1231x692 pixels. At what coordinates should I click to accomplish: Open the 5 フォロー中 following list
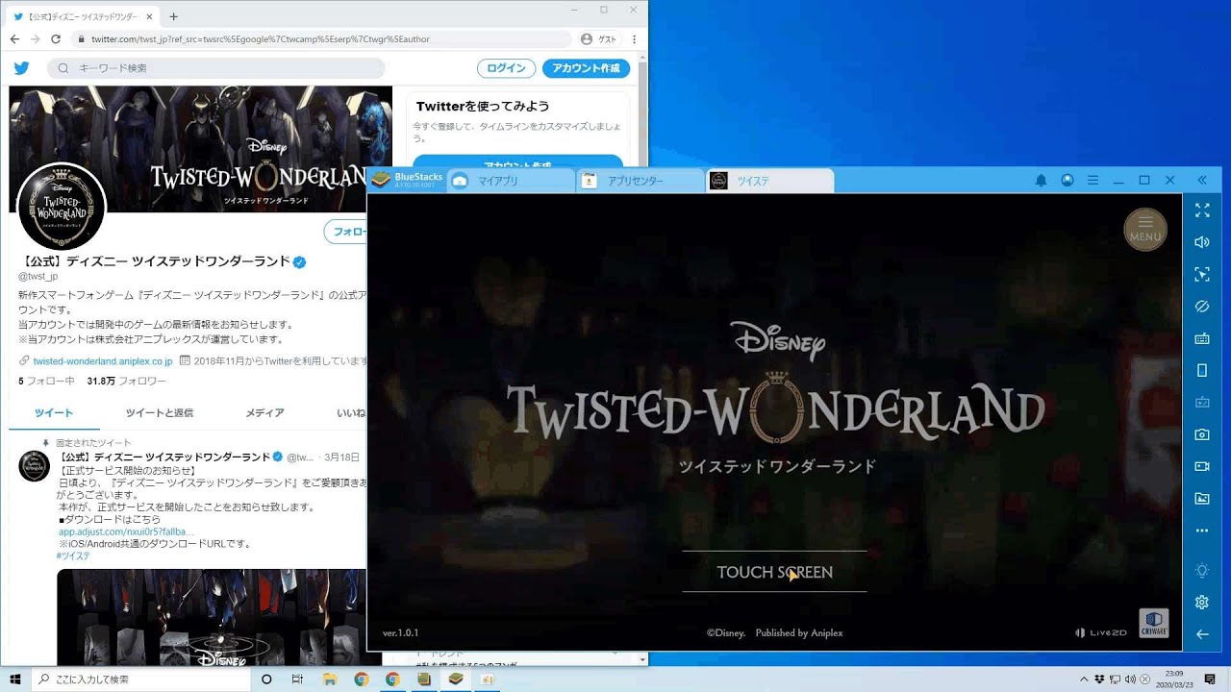[x=46, y=382]
